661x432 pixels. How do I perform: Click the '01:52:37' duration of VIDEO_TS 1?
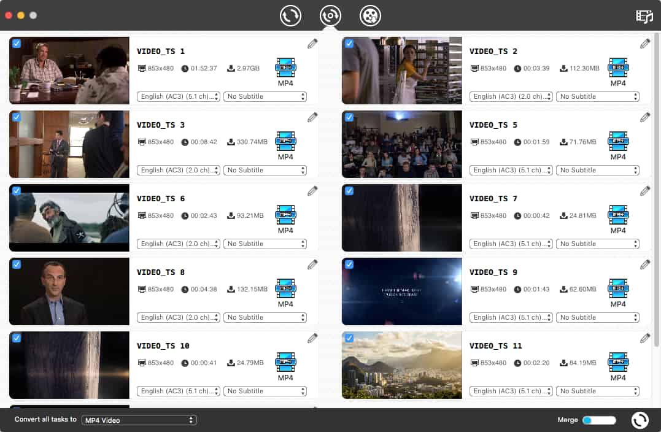[204, 68]
